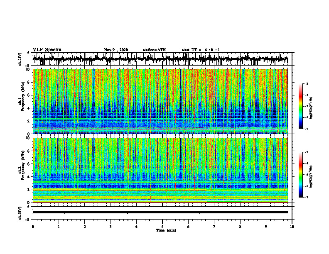Click the ch.1 voltage waveform trace panel
The image size is (329, 254).
162,59
